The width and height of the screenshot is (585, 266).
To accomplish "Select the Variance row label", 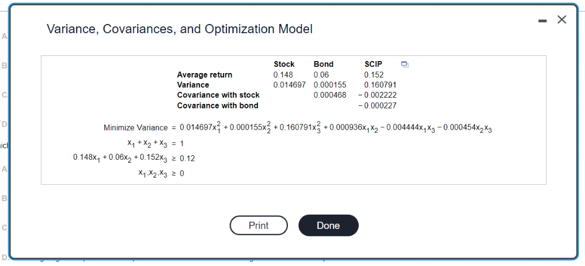I will 193,85.
